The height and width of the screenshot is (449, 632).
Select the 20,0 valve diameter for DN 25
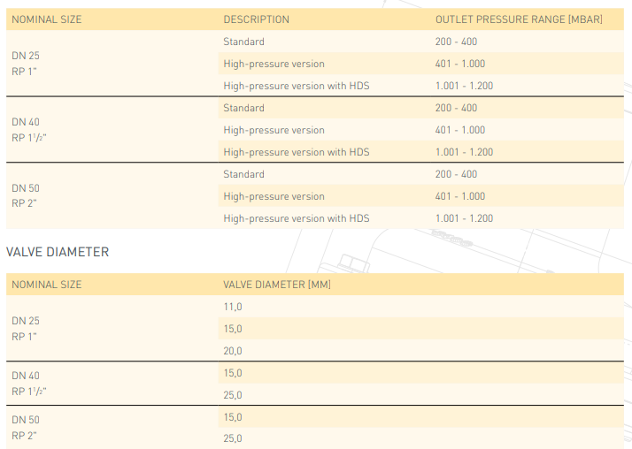(233, 351)
